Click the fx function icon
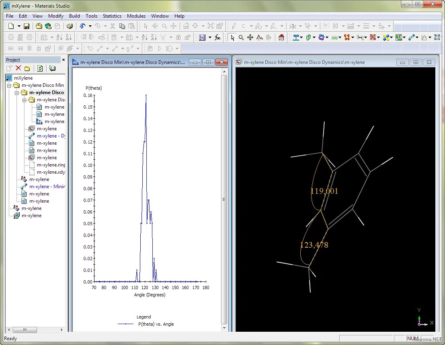The width and height of the screenshot is (445, 345). click(217, 37)
